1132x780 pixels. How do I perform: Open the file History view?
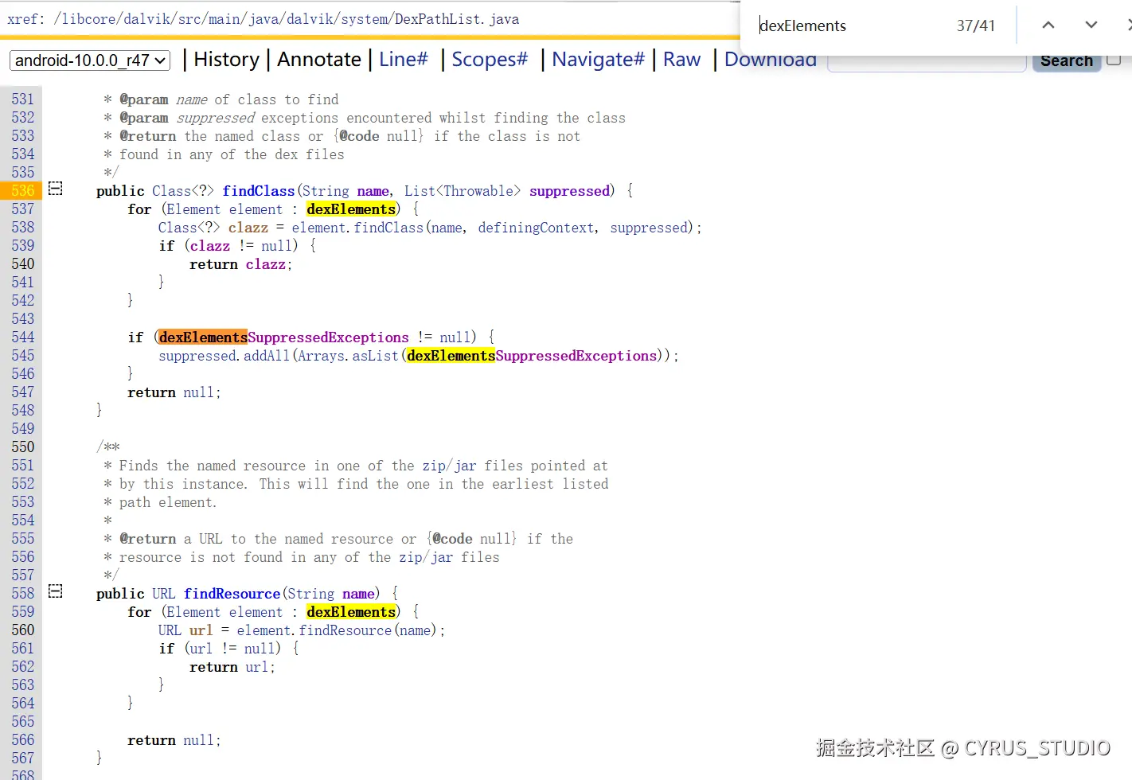point(226,59)
